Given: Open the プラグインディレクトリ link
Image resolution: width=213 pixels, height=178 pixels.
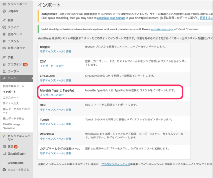Looking at the screenshot, I should [x=116, y=164].
